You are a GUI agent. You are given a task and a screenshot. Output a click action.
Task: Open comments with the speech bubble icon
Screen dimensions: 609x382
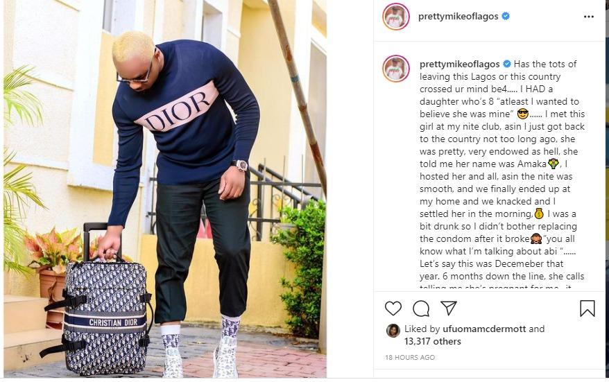(421, 309)
